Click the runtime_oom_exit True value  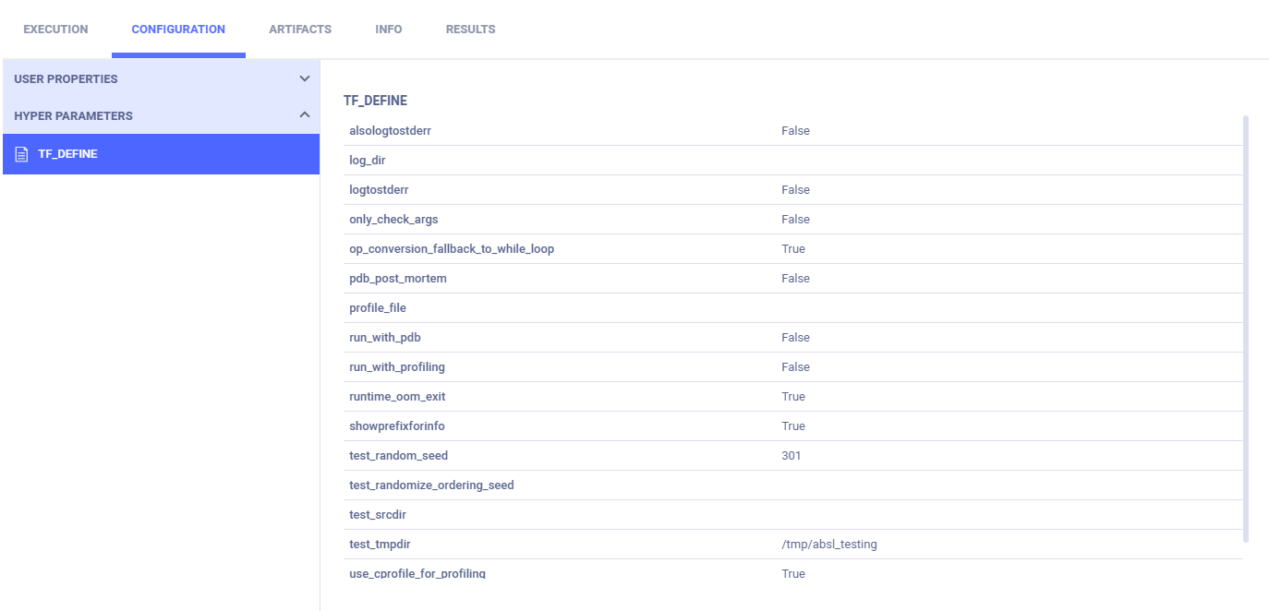pos(793,397)
